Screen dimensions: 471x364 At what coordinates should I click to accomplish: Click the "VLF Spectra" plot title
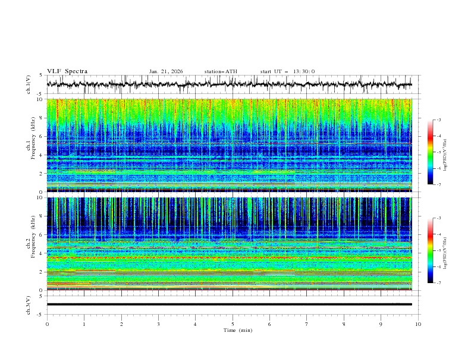click(x=67, y=71)
